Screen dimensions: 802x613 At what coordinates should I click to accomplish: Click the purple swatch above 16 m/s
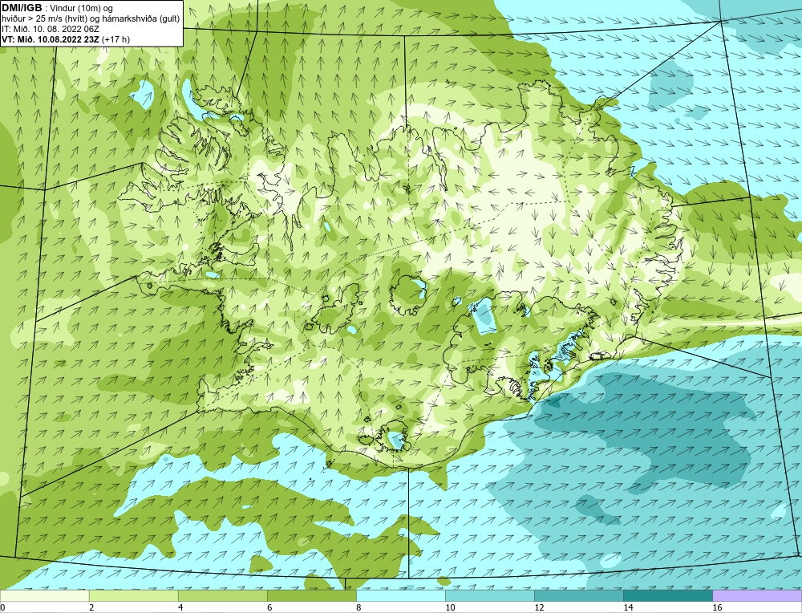coord(757,595)
